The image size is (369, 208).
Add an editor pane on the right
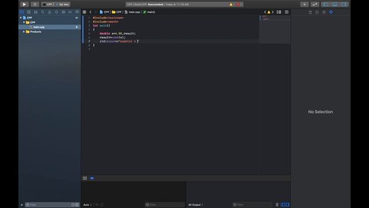[x=287, y=12]
